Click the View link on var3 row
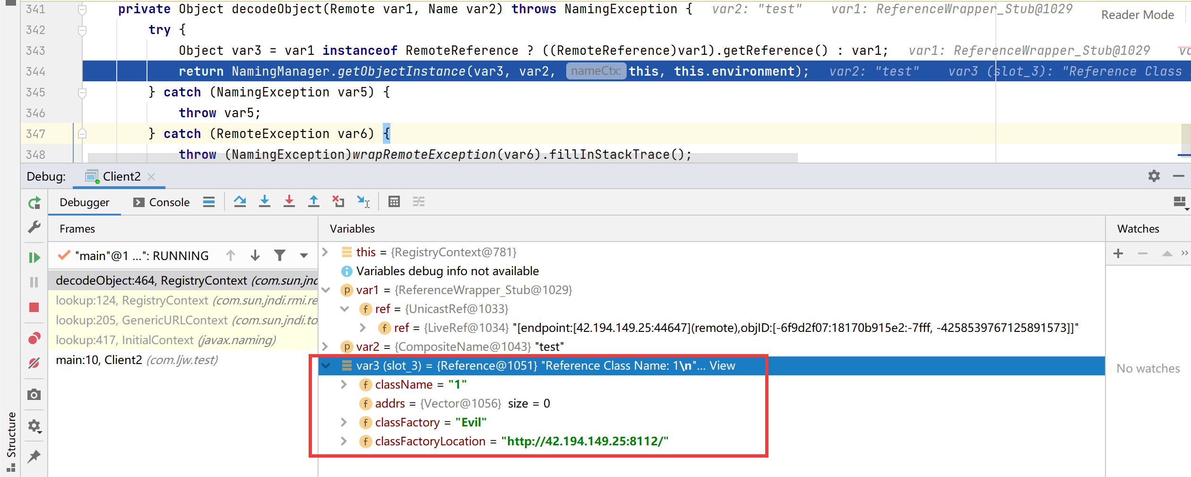Screen dimensions: 1191x477 click(722, 365)
